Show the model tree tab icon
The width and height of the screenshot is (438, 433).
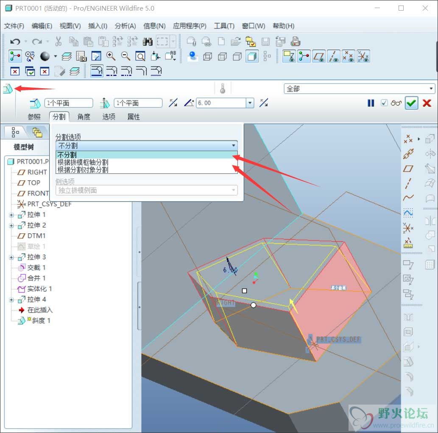(x=15, y=132)
